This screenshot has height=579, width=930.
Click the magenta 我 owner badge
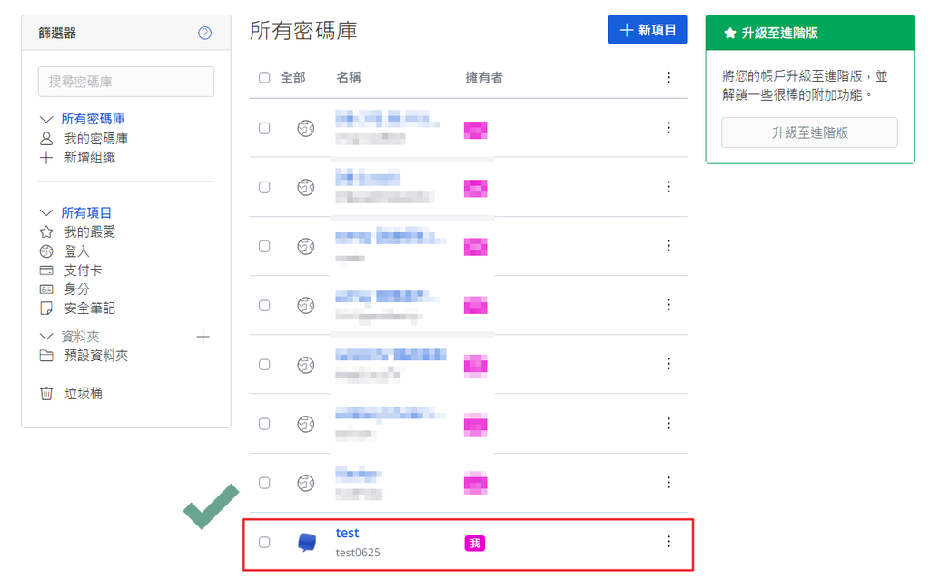tap(475, 544)
